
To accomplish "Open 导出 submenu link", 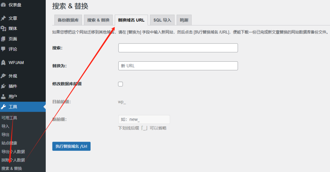I will pos(5,135).
